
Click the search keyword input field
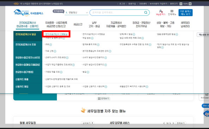(117, 13)
